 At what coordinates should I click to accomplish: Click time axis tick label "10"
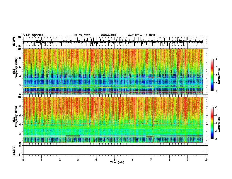206,160
